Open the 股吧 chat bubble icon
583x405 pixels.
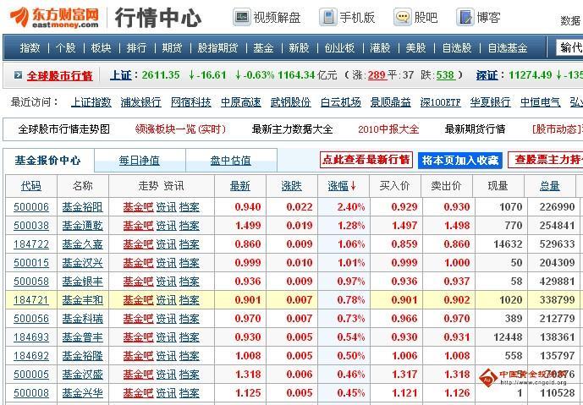pos(403,17)
